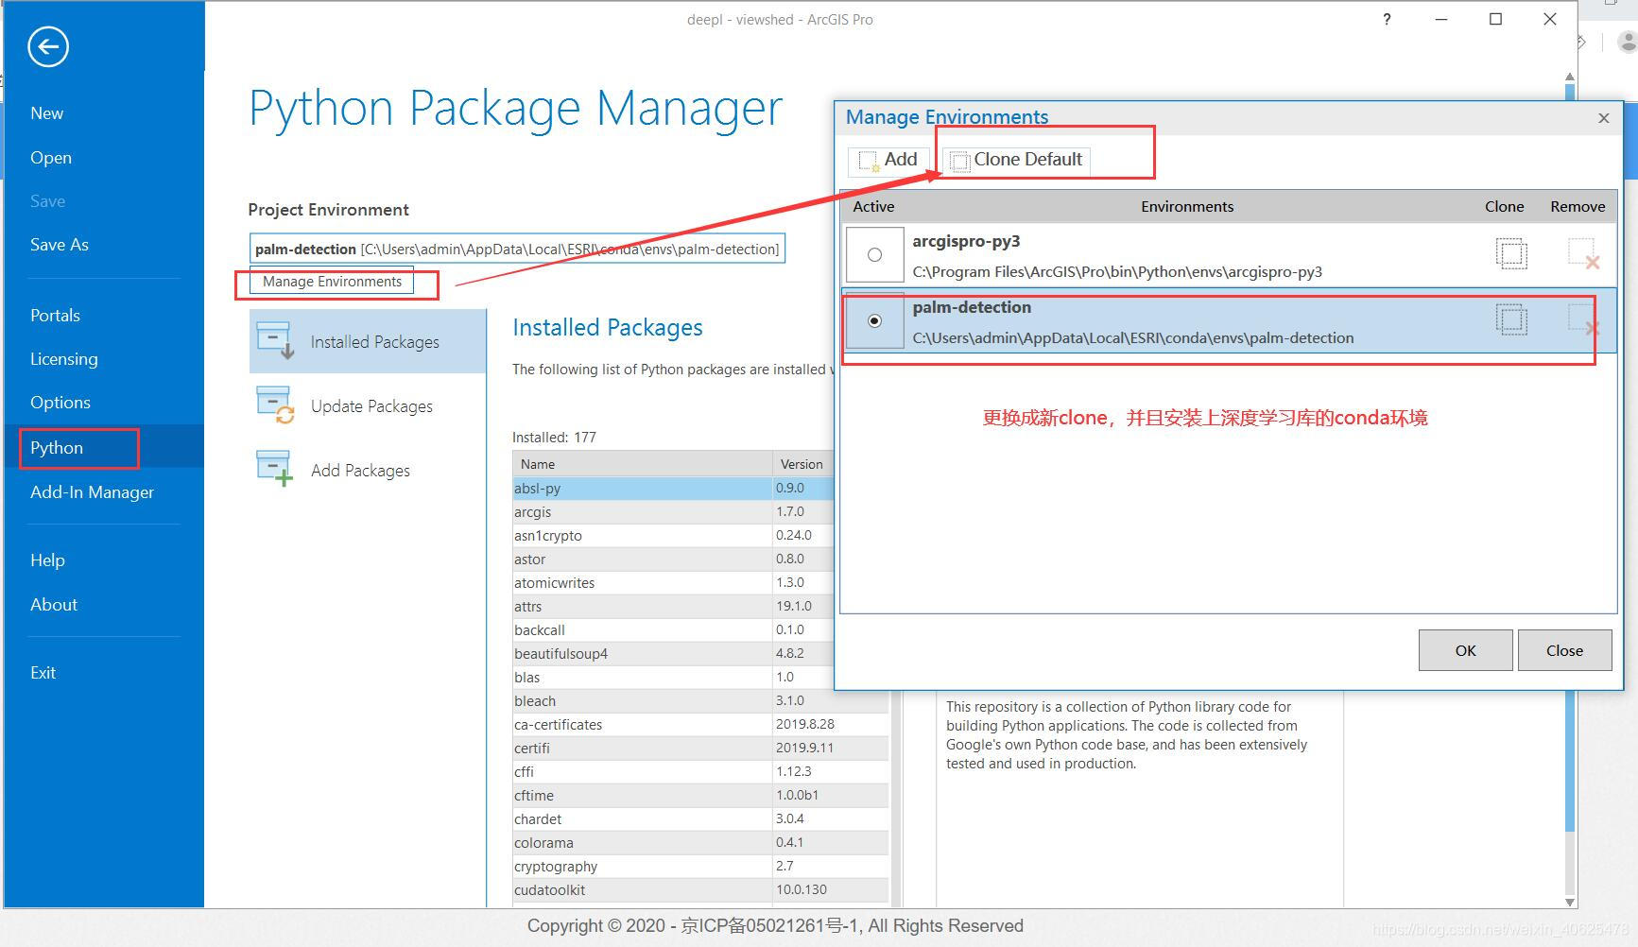Select the cftime package row
Viewport: 1638px width, 947px height.
tap(700, 796)
